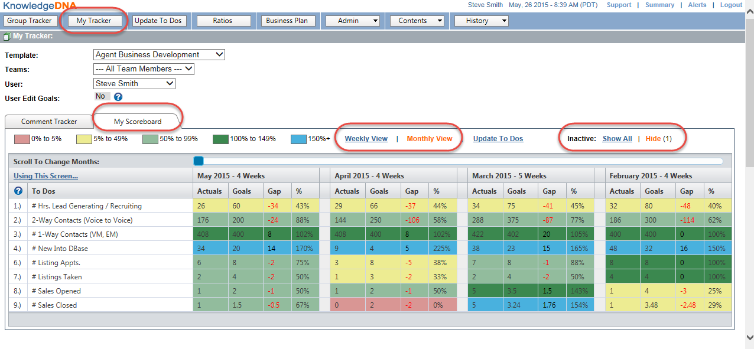Click the help icon beside User Edit Goals
This screenshot has height=349, width=754.
[118, 97]
